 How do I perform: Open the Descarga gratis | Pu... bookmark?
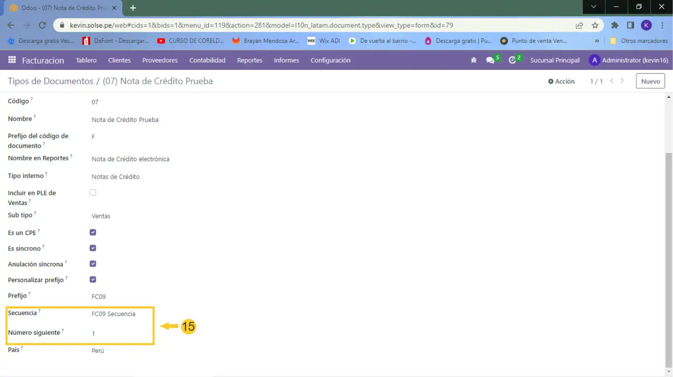click(x=458, y=41)
